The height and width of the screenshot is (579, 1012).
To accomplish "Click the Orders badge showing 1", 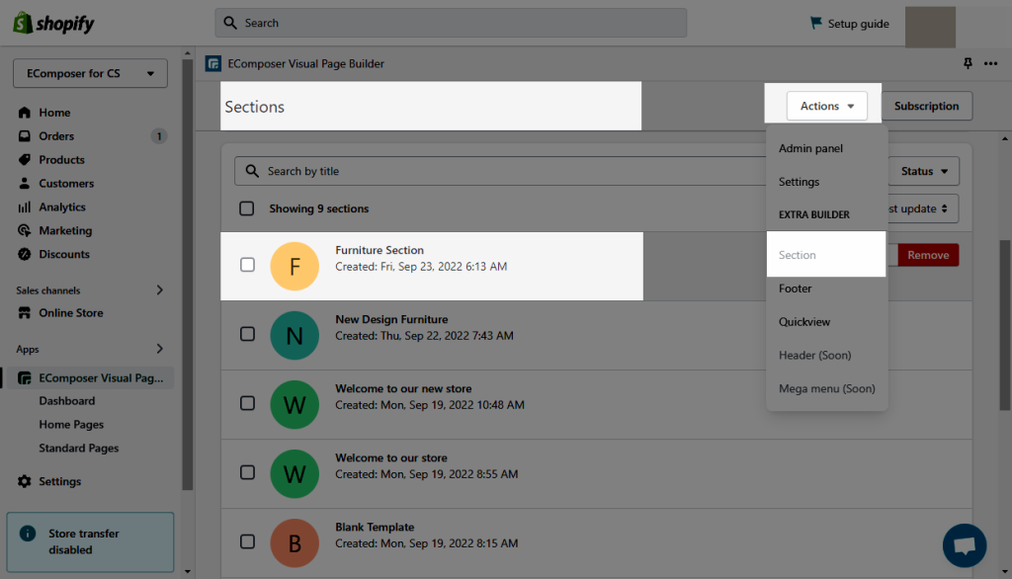I will pos(159,136).
